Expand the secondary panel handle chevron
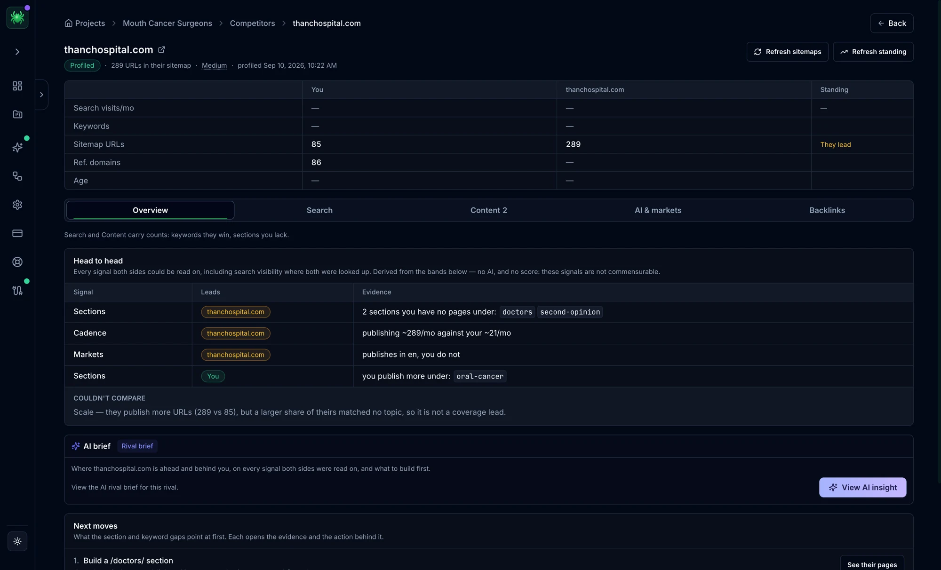 (41, 95)
